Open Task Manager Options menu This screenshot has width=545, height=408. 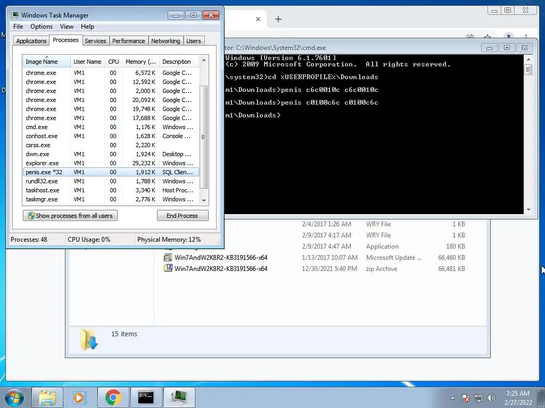click(x=42, y=27)
